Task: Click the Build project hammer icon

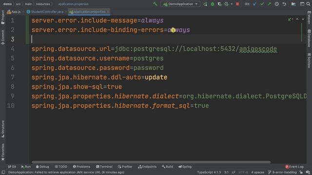Action: click(x=155, y=4)
